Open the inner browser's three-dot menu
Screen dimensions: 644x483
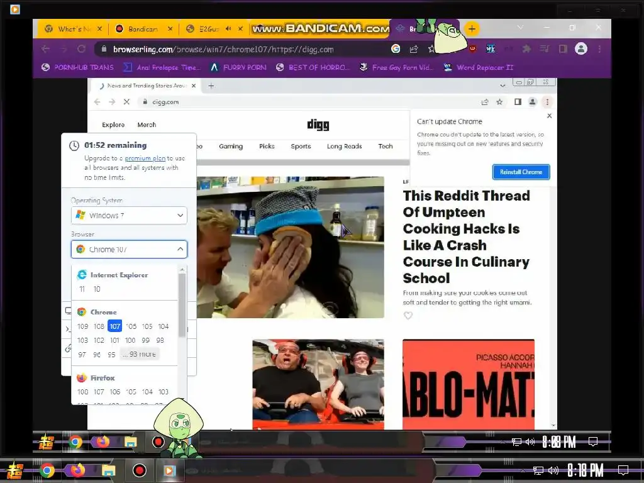click(547, 102)
